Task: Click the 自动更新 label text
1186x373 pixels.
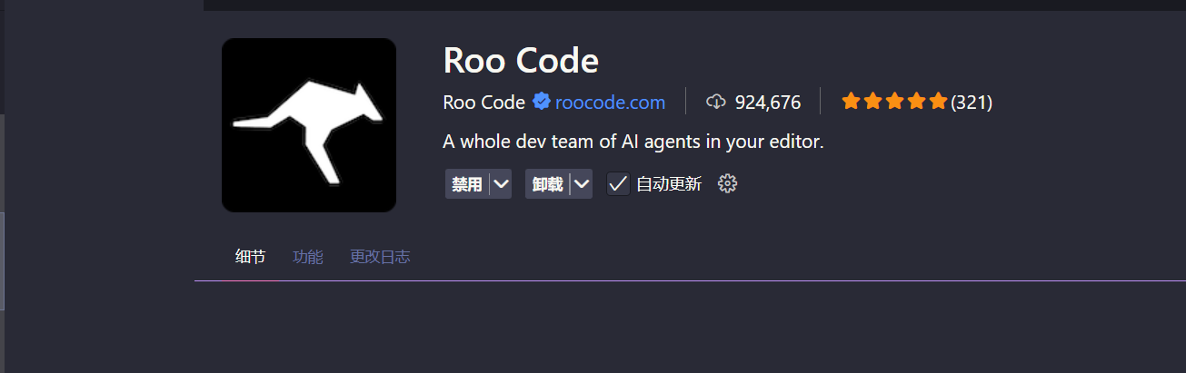Action: (x=669, y=184)
